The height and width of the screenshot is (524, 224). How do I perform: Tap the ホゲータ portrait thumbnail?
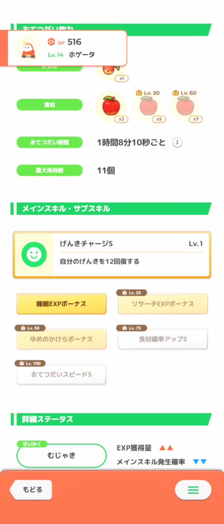[x=28, y=48]
